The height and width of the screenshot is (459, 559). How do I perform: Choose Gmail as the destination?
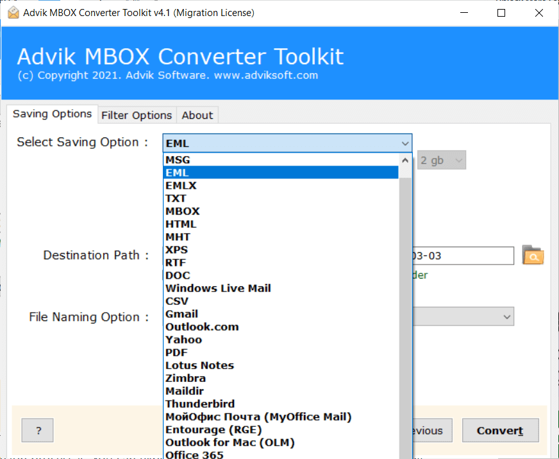[x=281, y=314]
